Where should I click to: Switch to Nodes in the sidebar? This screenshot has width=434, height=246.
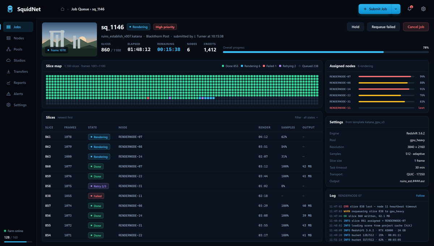[x=18, y=38]
